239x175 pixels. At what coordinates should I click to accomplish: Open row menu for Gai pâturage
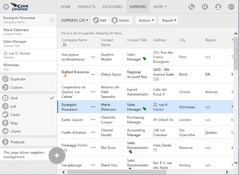pos(93,165)
